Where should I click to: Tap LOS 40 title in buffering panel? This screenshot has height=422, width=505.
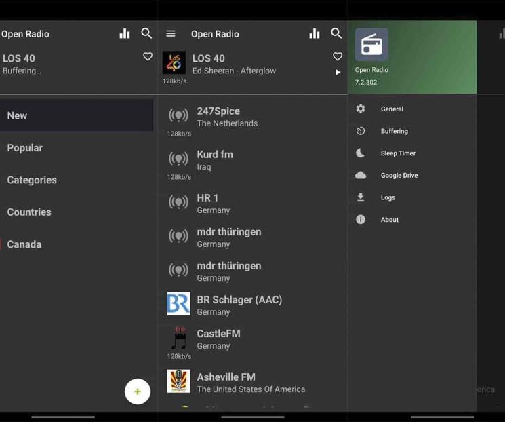(x=19, y=58)
